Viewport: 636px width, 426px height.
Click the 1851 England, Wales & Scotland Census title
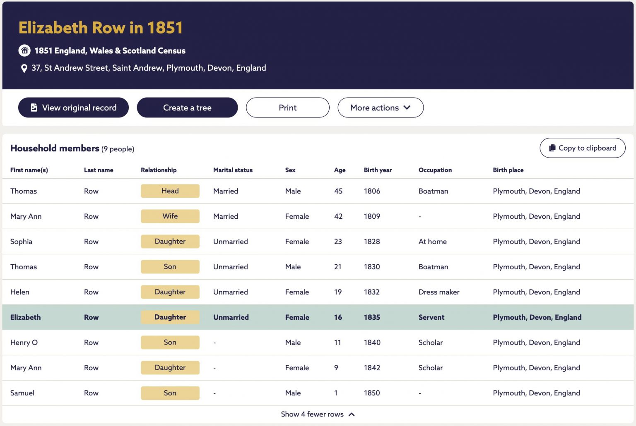pos(110,50)
